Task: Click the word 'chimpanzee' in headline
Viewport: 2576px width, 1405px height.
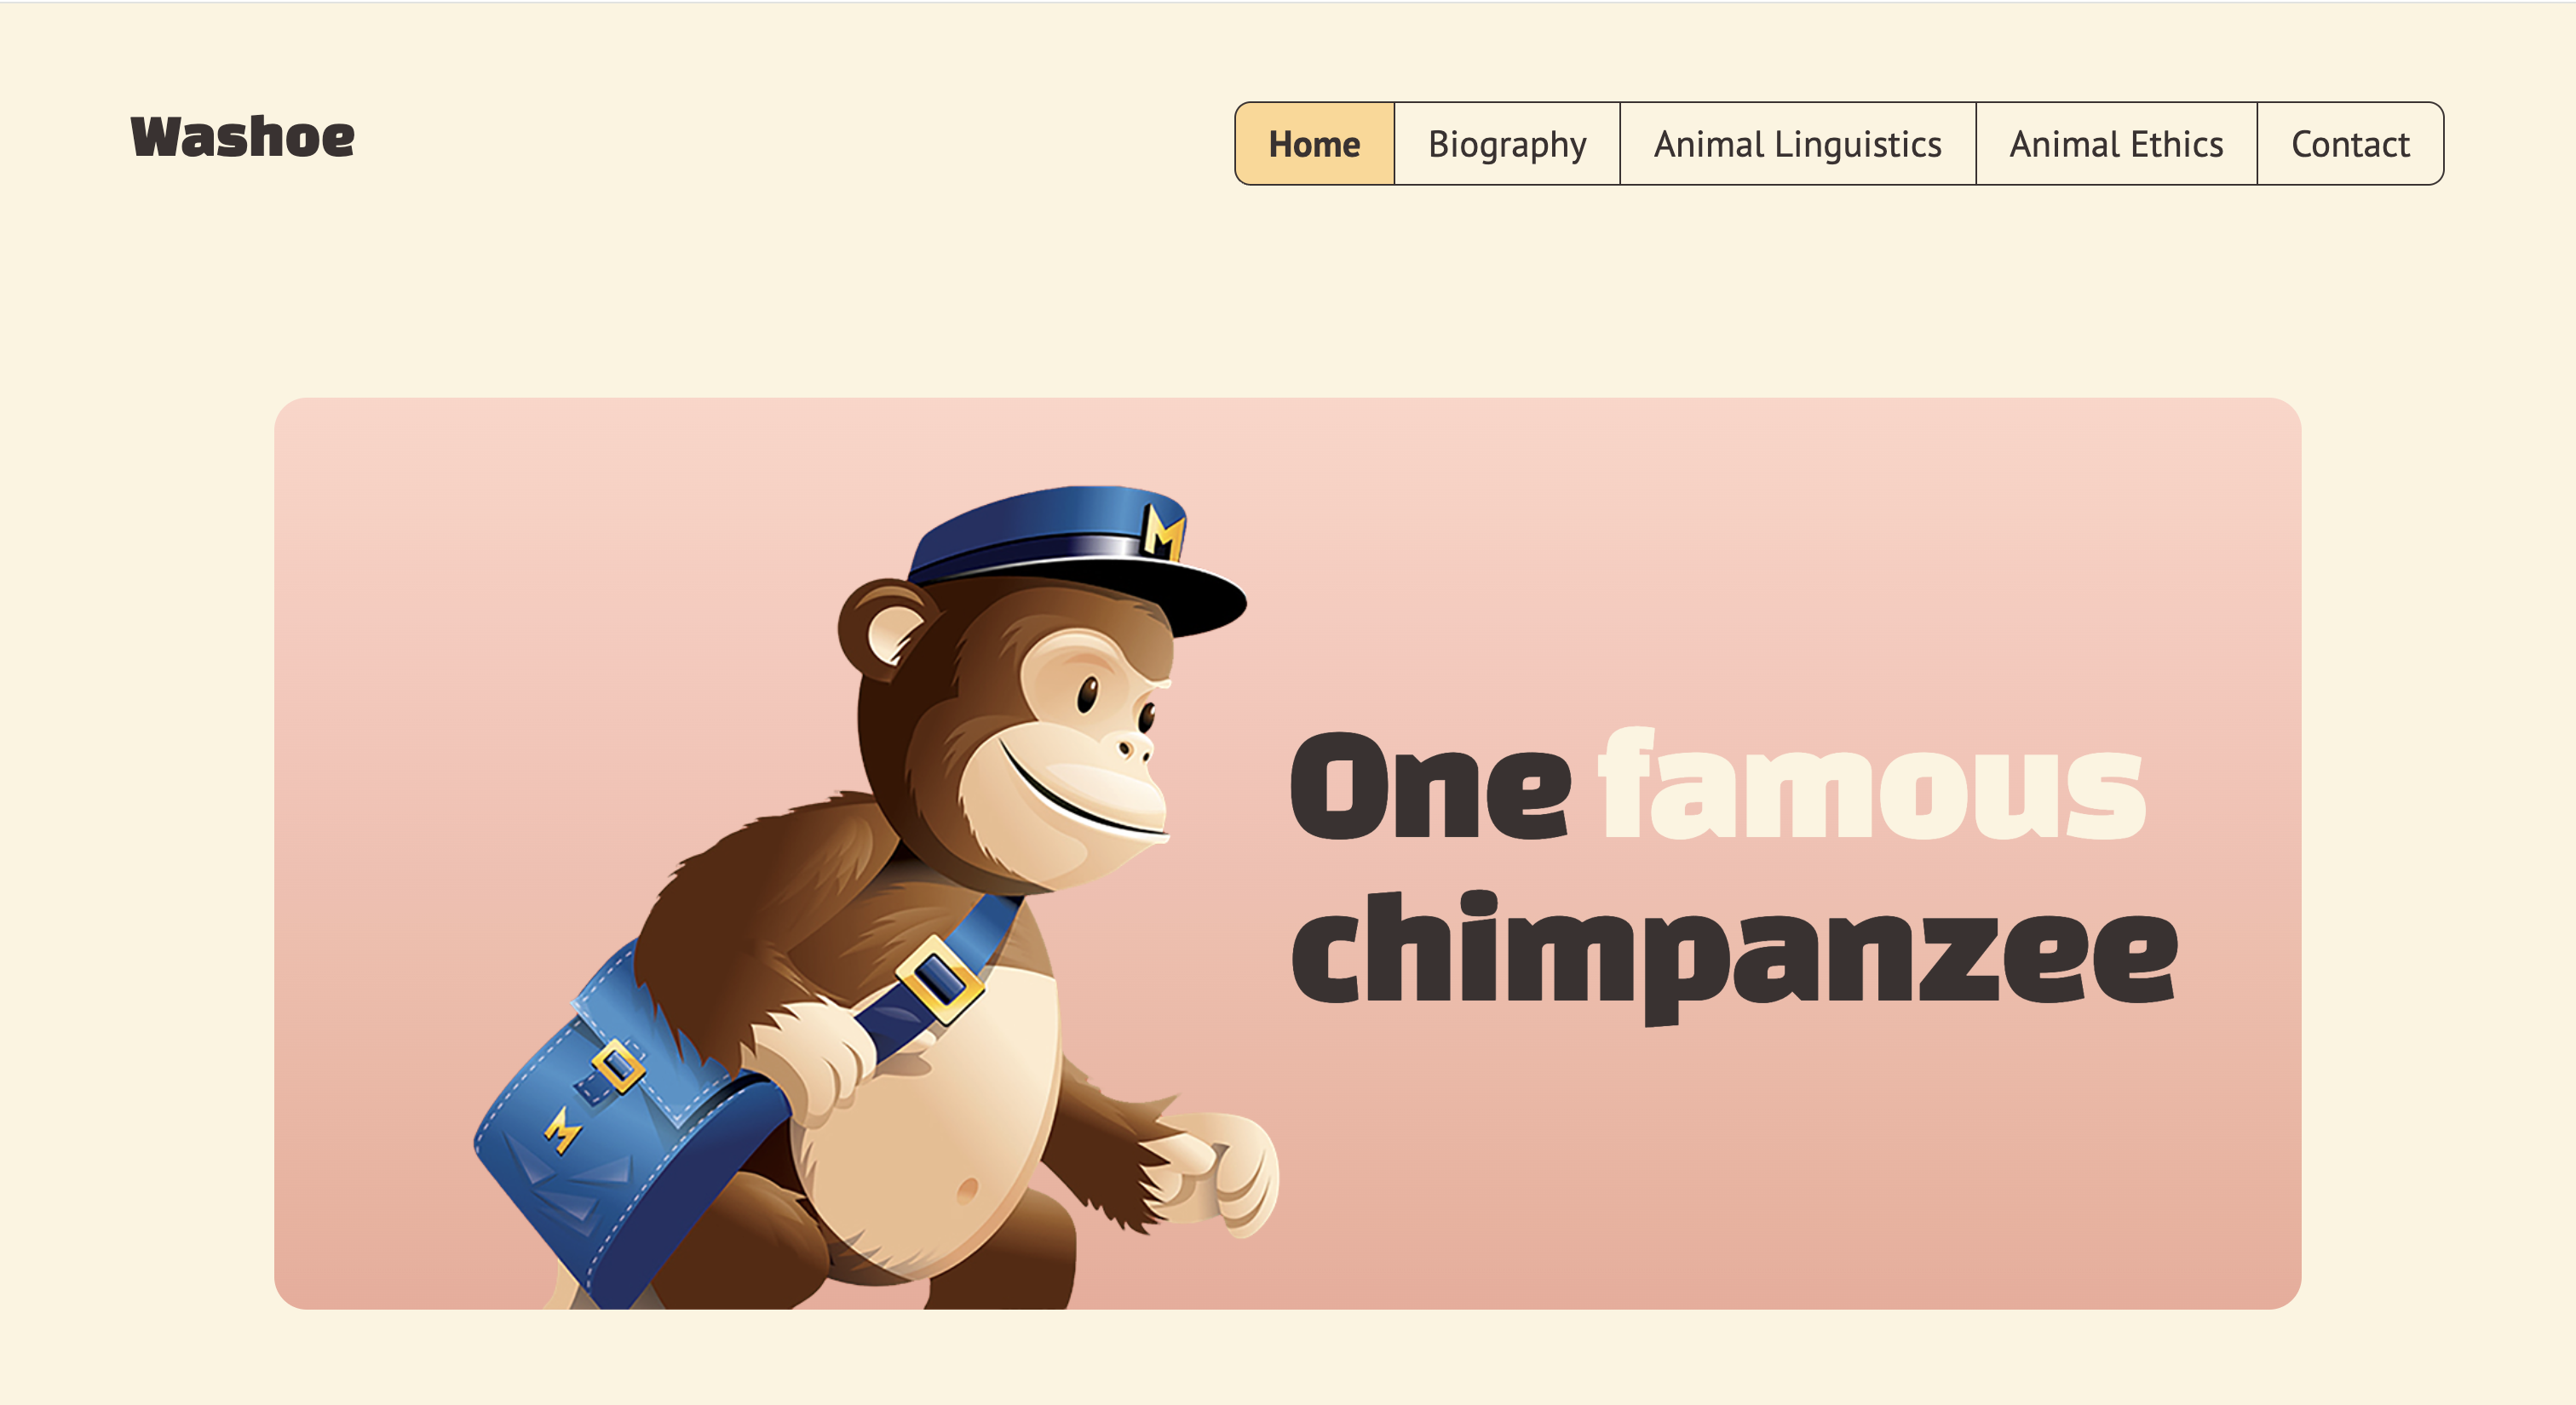Action: [x=1733, y=955]
